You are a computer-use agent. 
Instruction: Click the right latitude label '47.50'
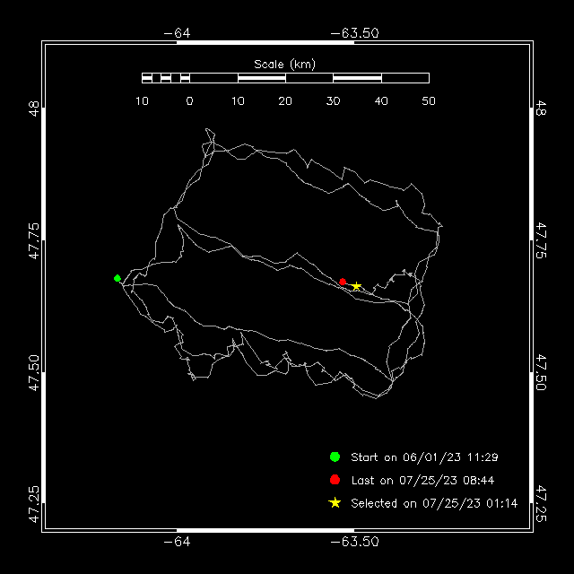click(x=541, y=372)
